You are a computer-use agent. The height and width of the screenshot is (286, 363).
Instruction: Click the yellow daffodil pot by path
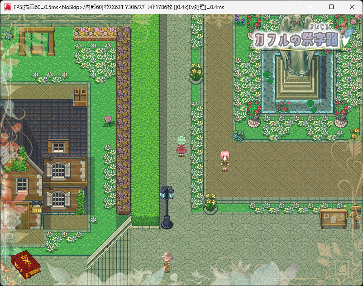click(x=196, y=74)
